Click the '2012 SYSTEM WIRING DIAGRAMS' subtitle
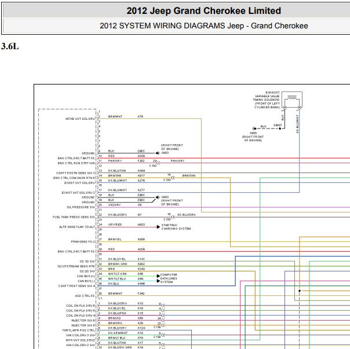The image size is (350, 349). tap(163, 26)
